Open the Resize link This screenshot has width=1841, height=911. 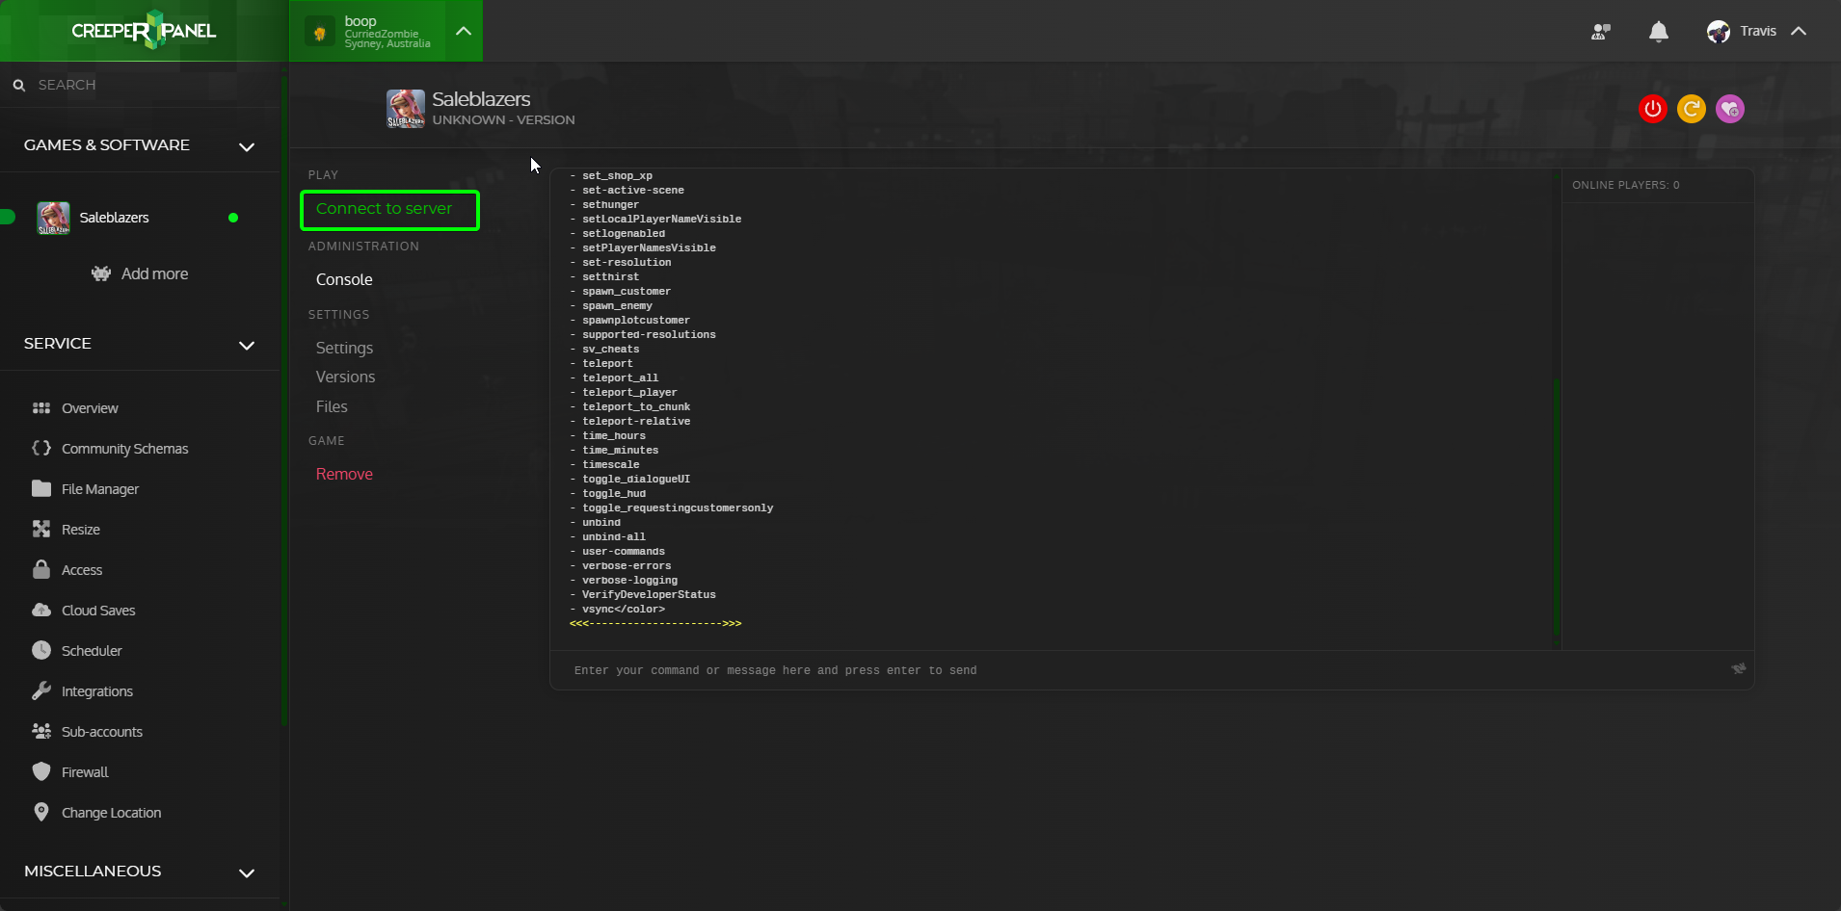click(81, 530)
